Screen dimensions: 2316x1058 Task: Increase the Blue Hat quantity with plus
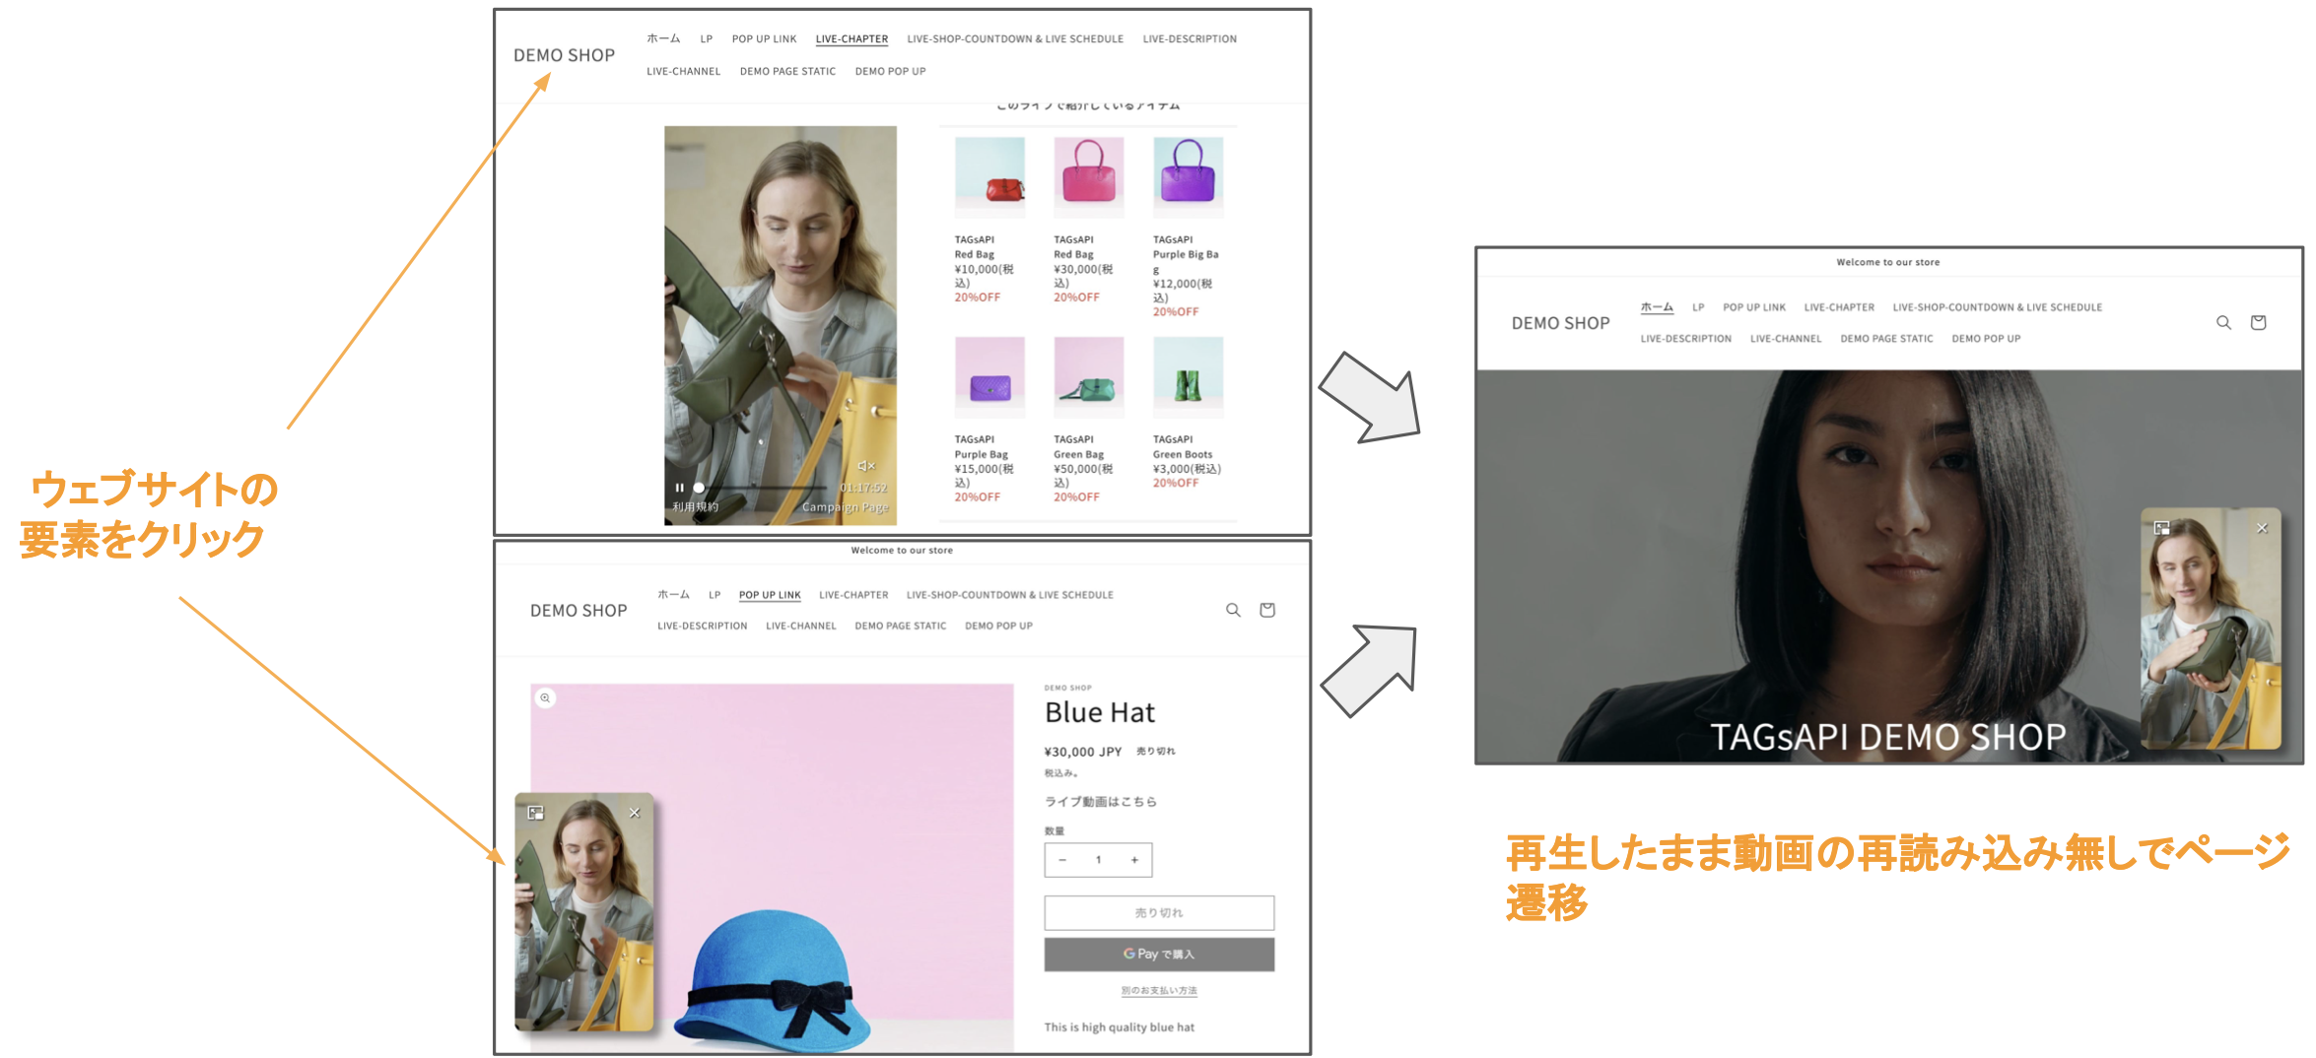[1134, 860]
